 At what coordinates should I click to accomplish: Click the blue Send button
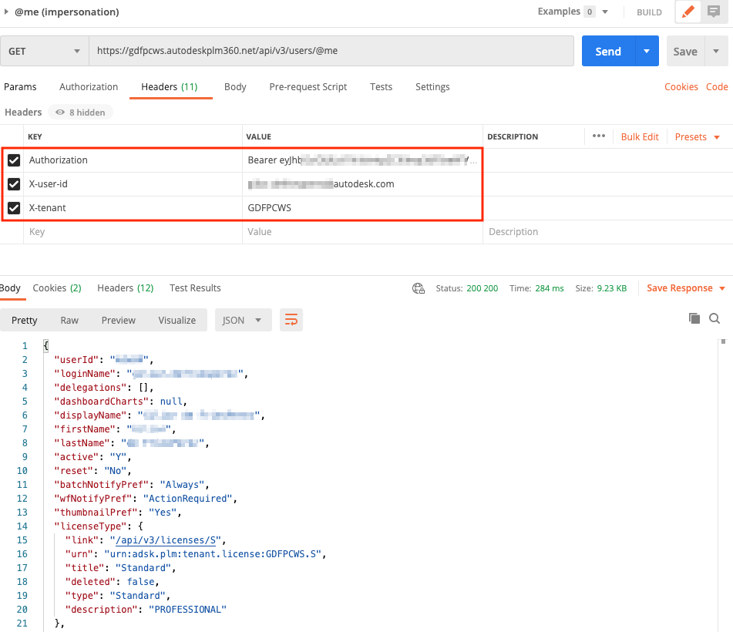pyautogui.click(x=607, y=52)
